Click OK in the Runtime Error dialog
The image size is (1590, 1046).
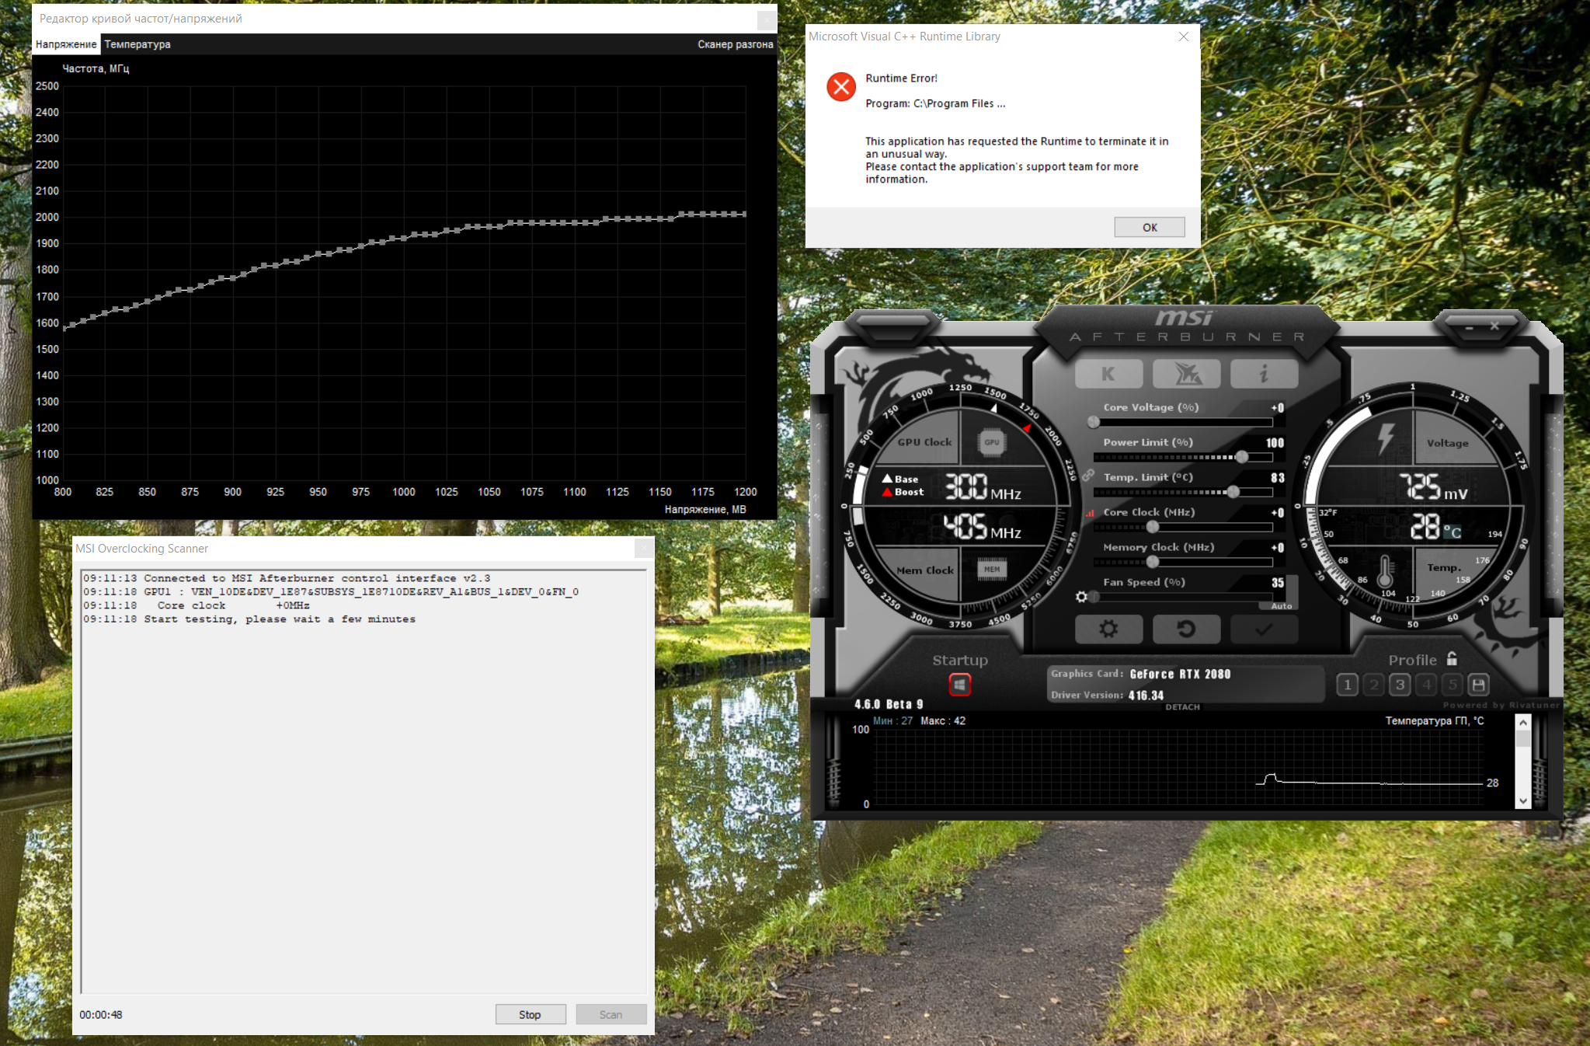tap(1149, 227)
